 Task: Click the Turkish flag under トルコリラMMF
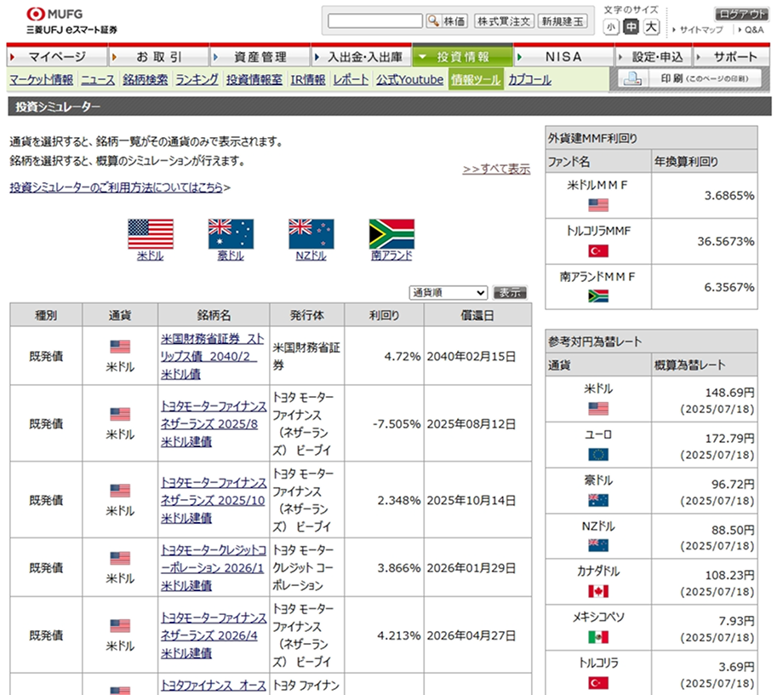(x=598, y=250)
